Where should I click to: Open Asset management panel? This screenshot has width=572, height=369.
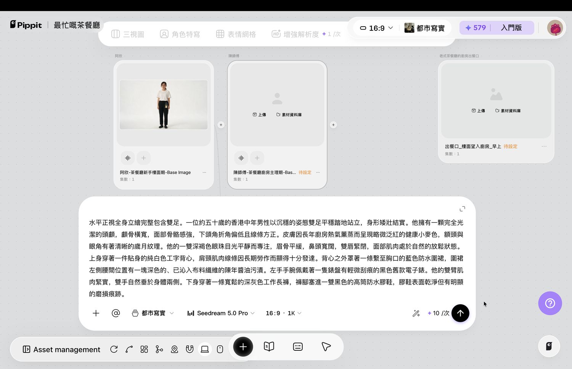61,349
